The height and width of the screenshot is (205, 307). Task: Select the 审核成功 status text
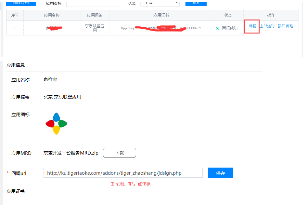[x=230, y=28]
